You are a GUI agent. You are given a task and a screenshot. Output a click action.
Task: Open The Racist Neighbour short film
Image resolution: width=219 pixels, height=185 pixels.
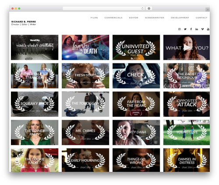pyautogui.click(x=187, y=76)
